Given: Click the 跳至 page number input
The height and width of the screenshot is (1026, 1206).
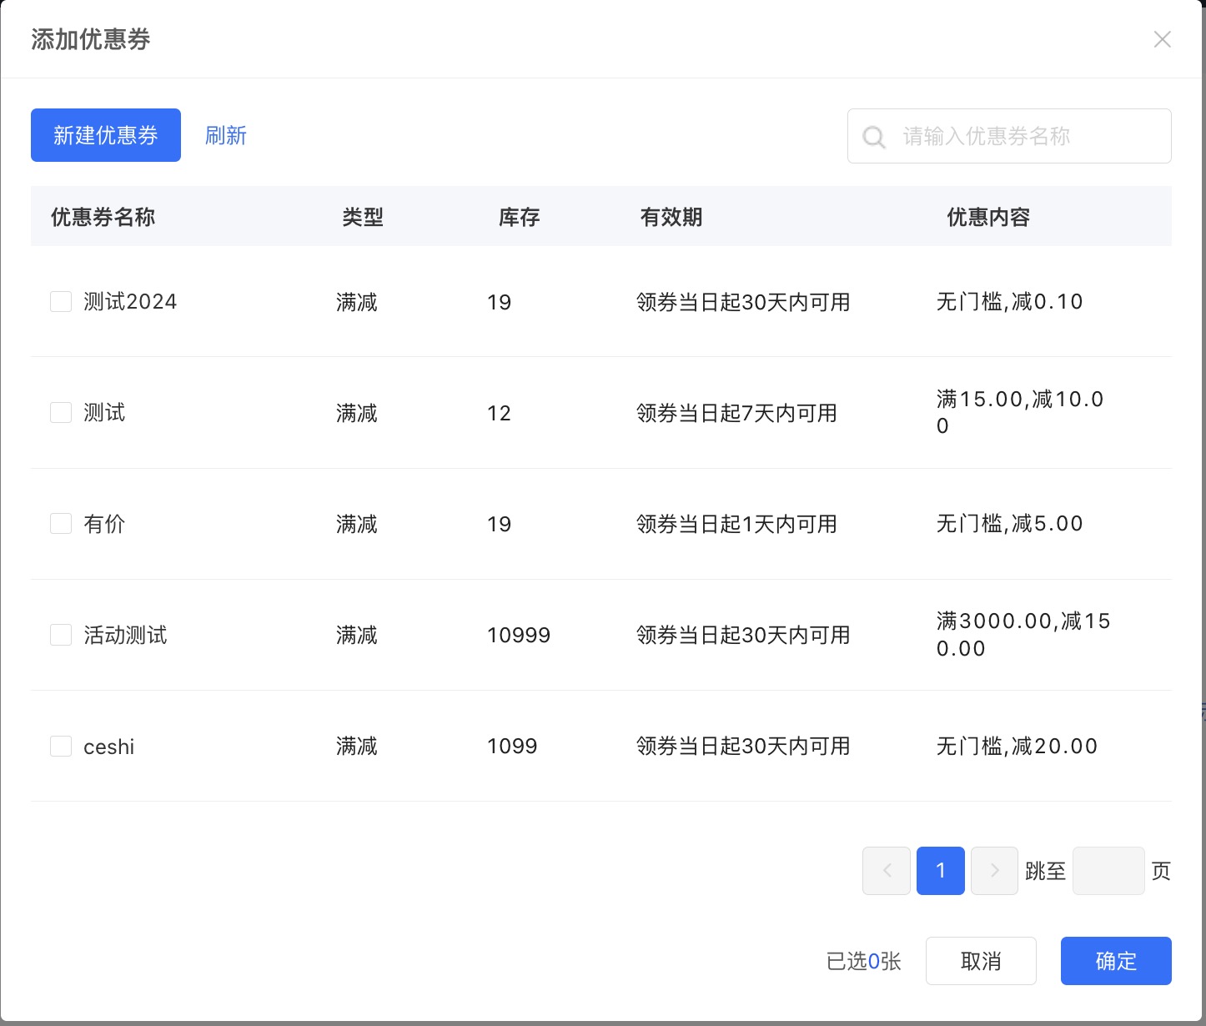Looking at the screenshot, I should point(1108,871).
